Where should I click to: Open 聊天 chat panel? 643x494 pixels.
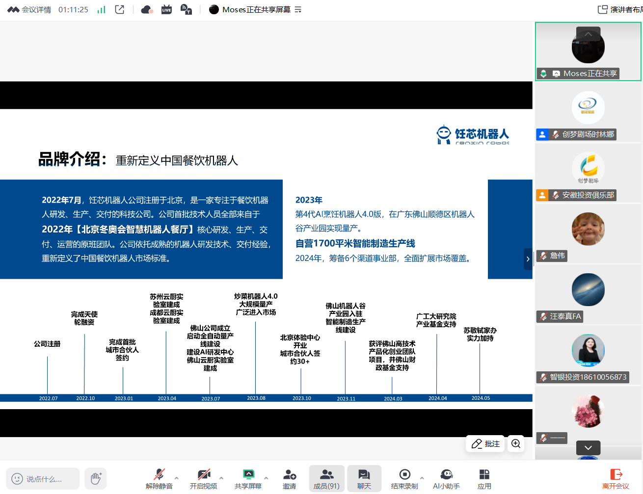[x=364, y=478]
